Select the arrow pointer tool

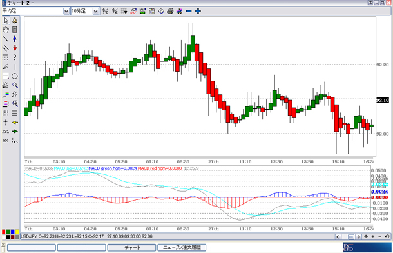pos(6,21)
